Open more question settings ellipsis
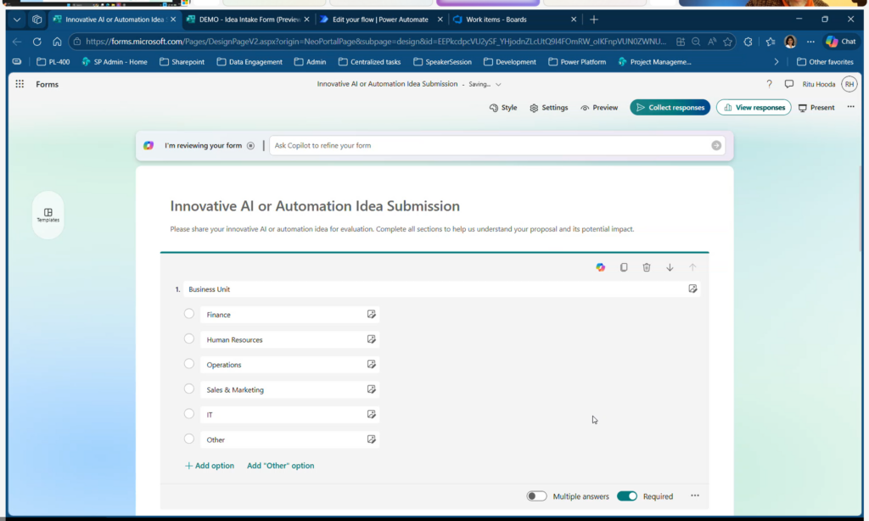The image size is (869, 521). [x=695, y=496]
